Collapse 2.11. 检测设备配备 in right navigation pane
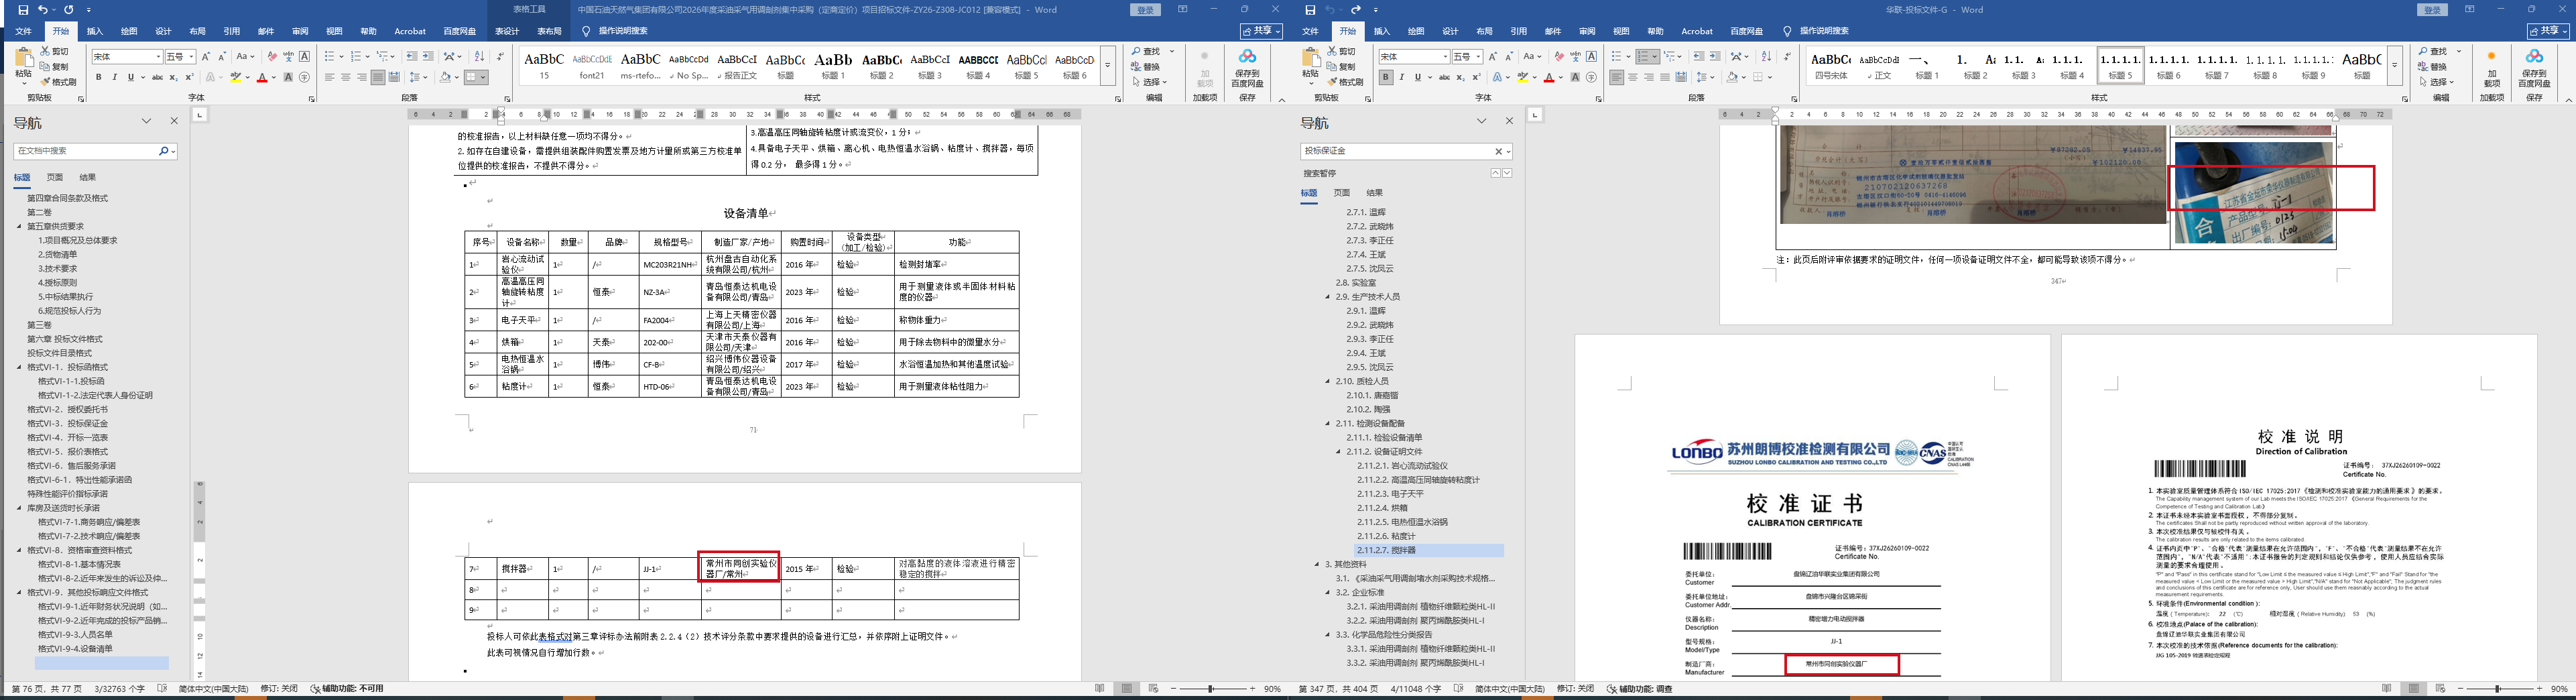Viewport: 2576px width, 700px height. pyautogui.click(x=1328, y=424)
